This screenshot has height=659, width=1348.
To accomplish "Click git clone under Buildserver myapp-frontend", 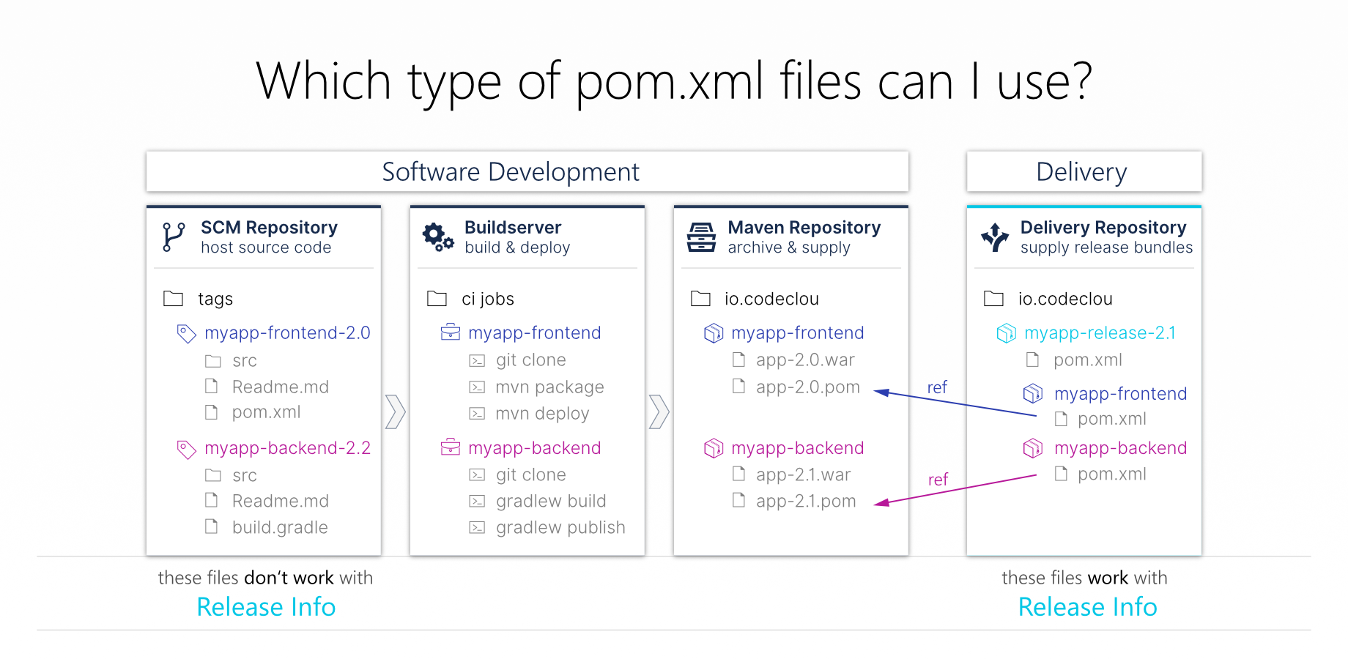I will tap(531, 360).
